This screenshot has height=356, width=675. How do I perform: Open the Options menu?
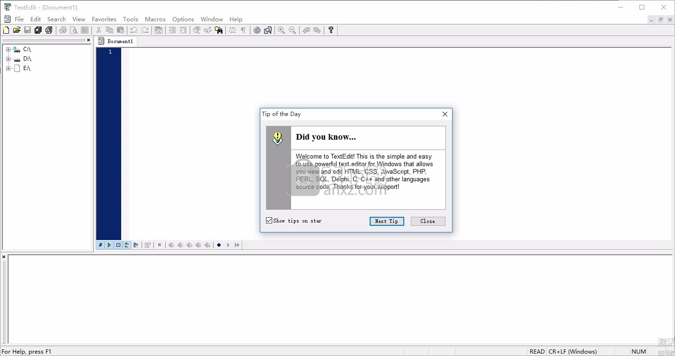(x=183, y=19)
